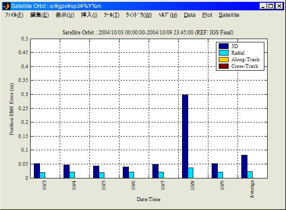
Task: Click the dark blue 3D legend swatch
Action: pos(224,46)
